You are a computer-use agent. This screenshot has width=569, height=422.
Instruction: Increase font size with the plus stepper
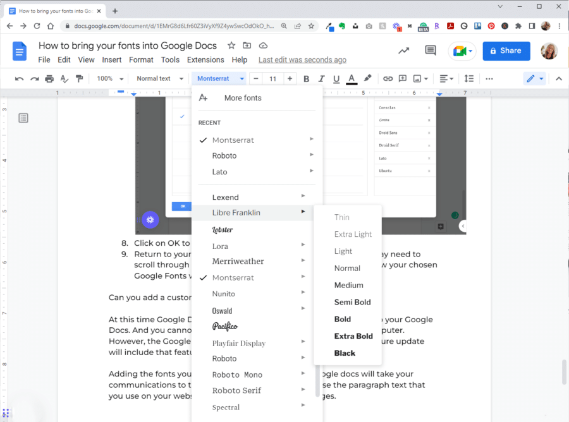290,78
